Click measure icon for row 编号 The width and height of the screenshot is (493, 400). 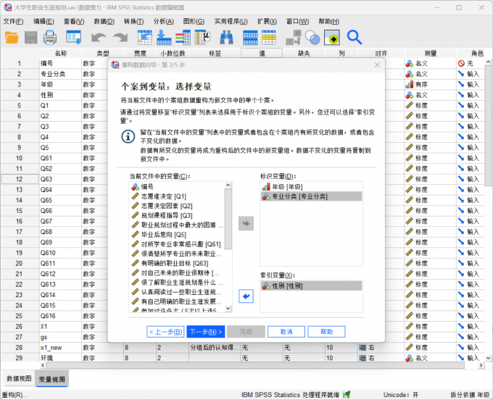coord(410,64)
